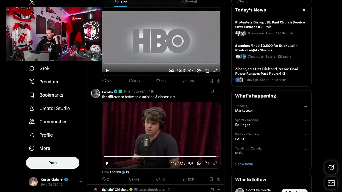
Task: Reply to the HBO post (573)
Action: click(107, 81)
